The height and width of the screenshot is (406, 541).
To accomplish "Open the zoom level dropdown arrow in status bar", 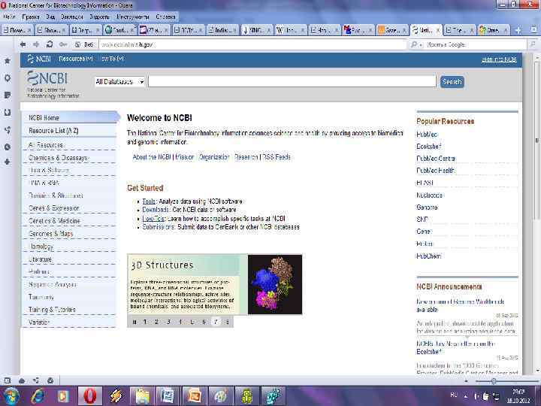I will [x=466, y=381].
